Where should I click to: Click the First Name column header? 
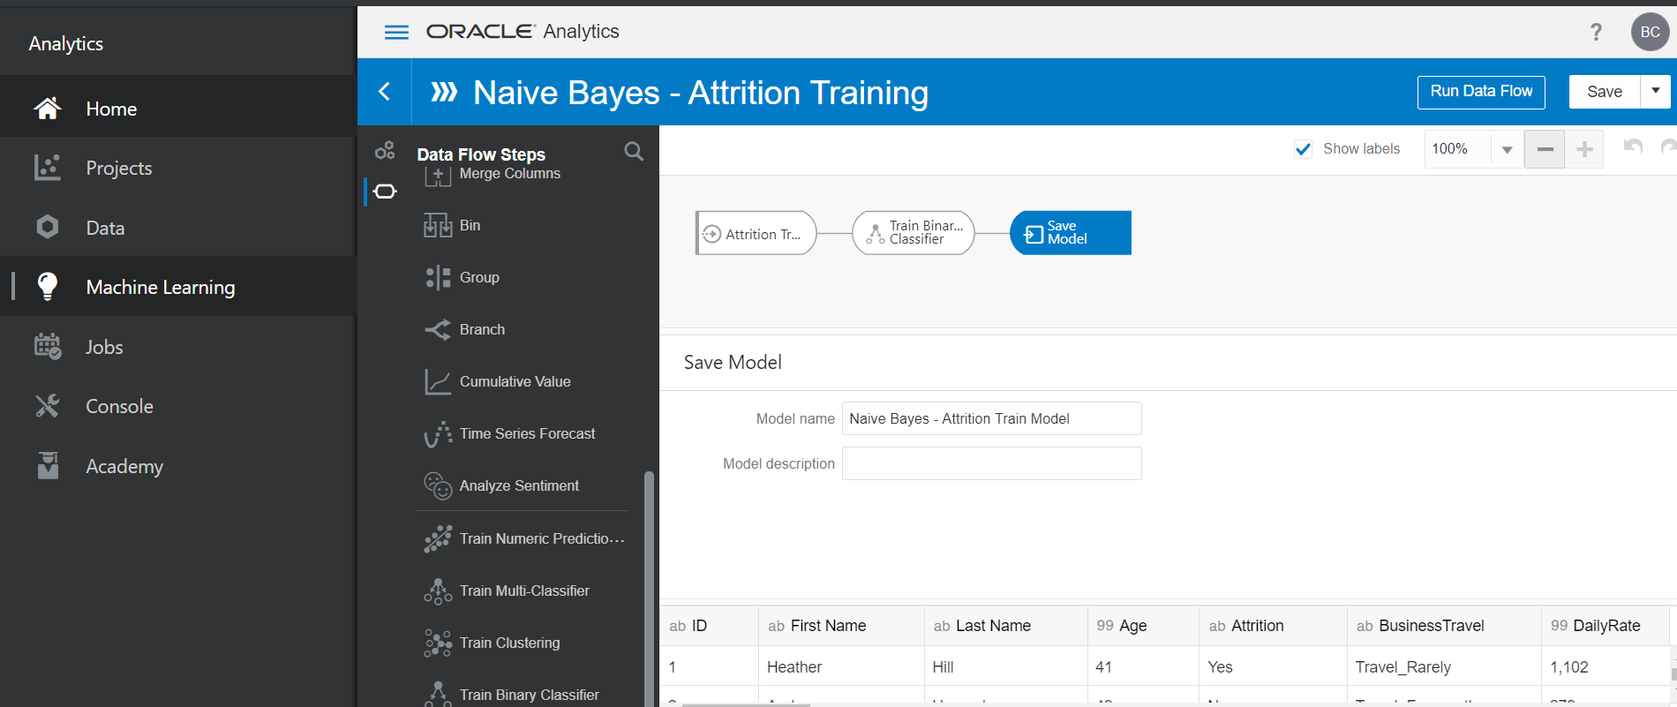tap(841, 626)
